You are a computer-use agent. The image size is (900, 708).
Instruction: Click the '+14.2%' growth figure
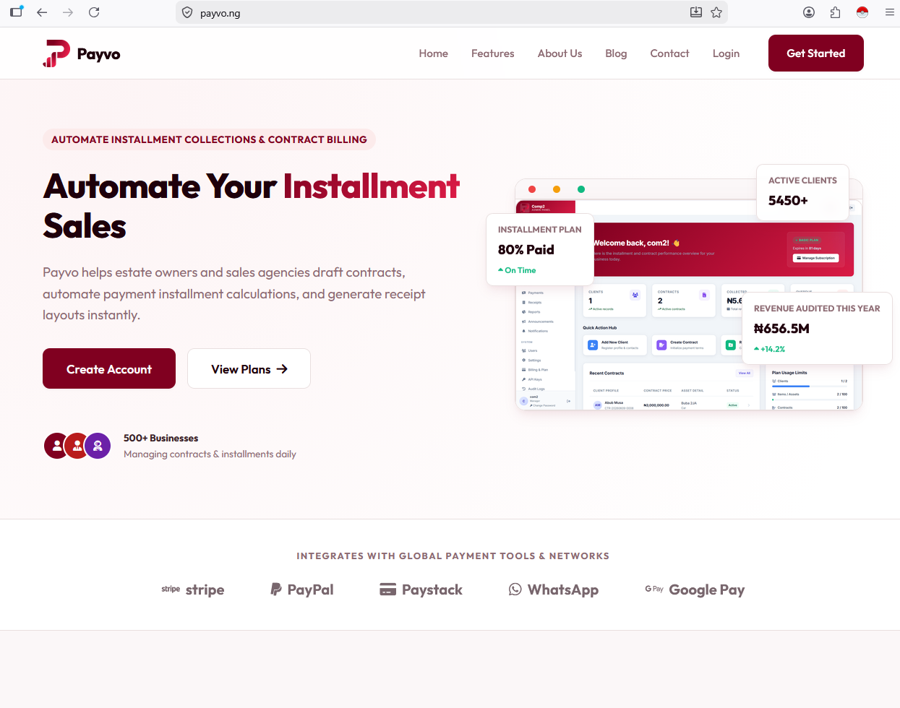(770, 349)
